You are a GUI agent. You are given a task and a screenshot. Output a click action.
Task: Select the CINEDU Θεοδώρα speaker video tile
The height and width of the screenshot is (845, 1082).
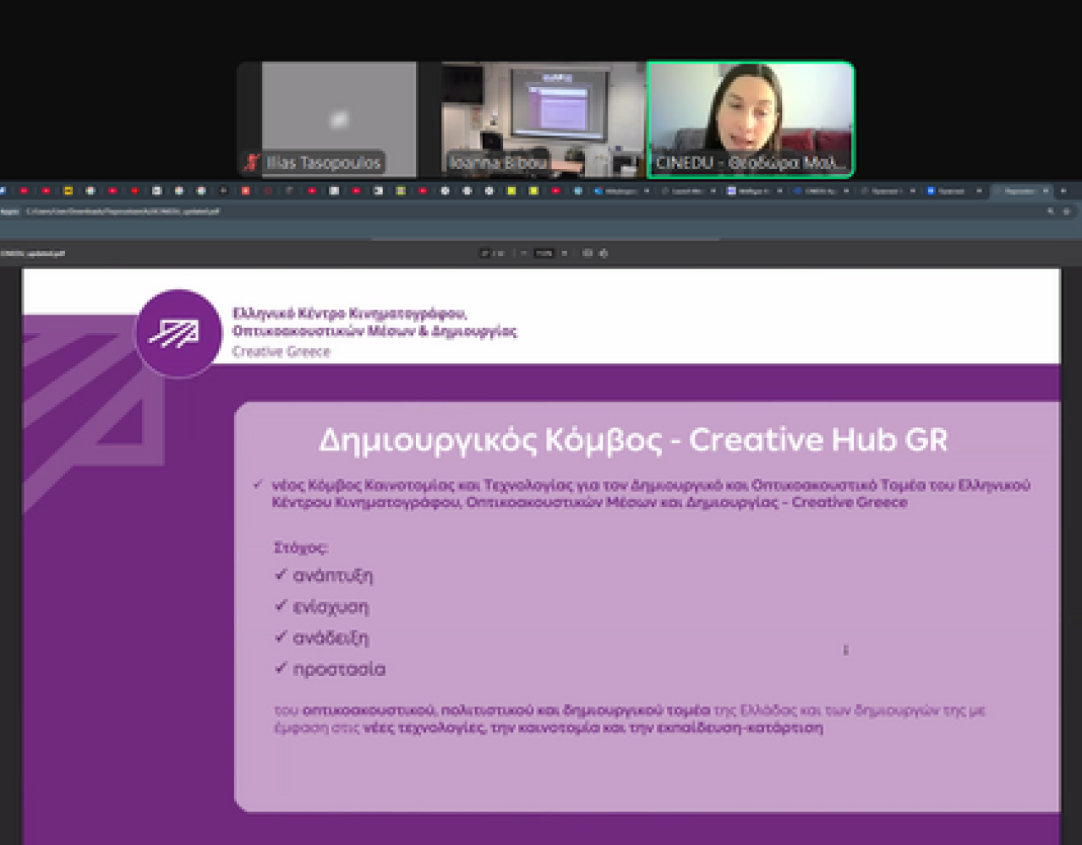click(x=751, y=119)
